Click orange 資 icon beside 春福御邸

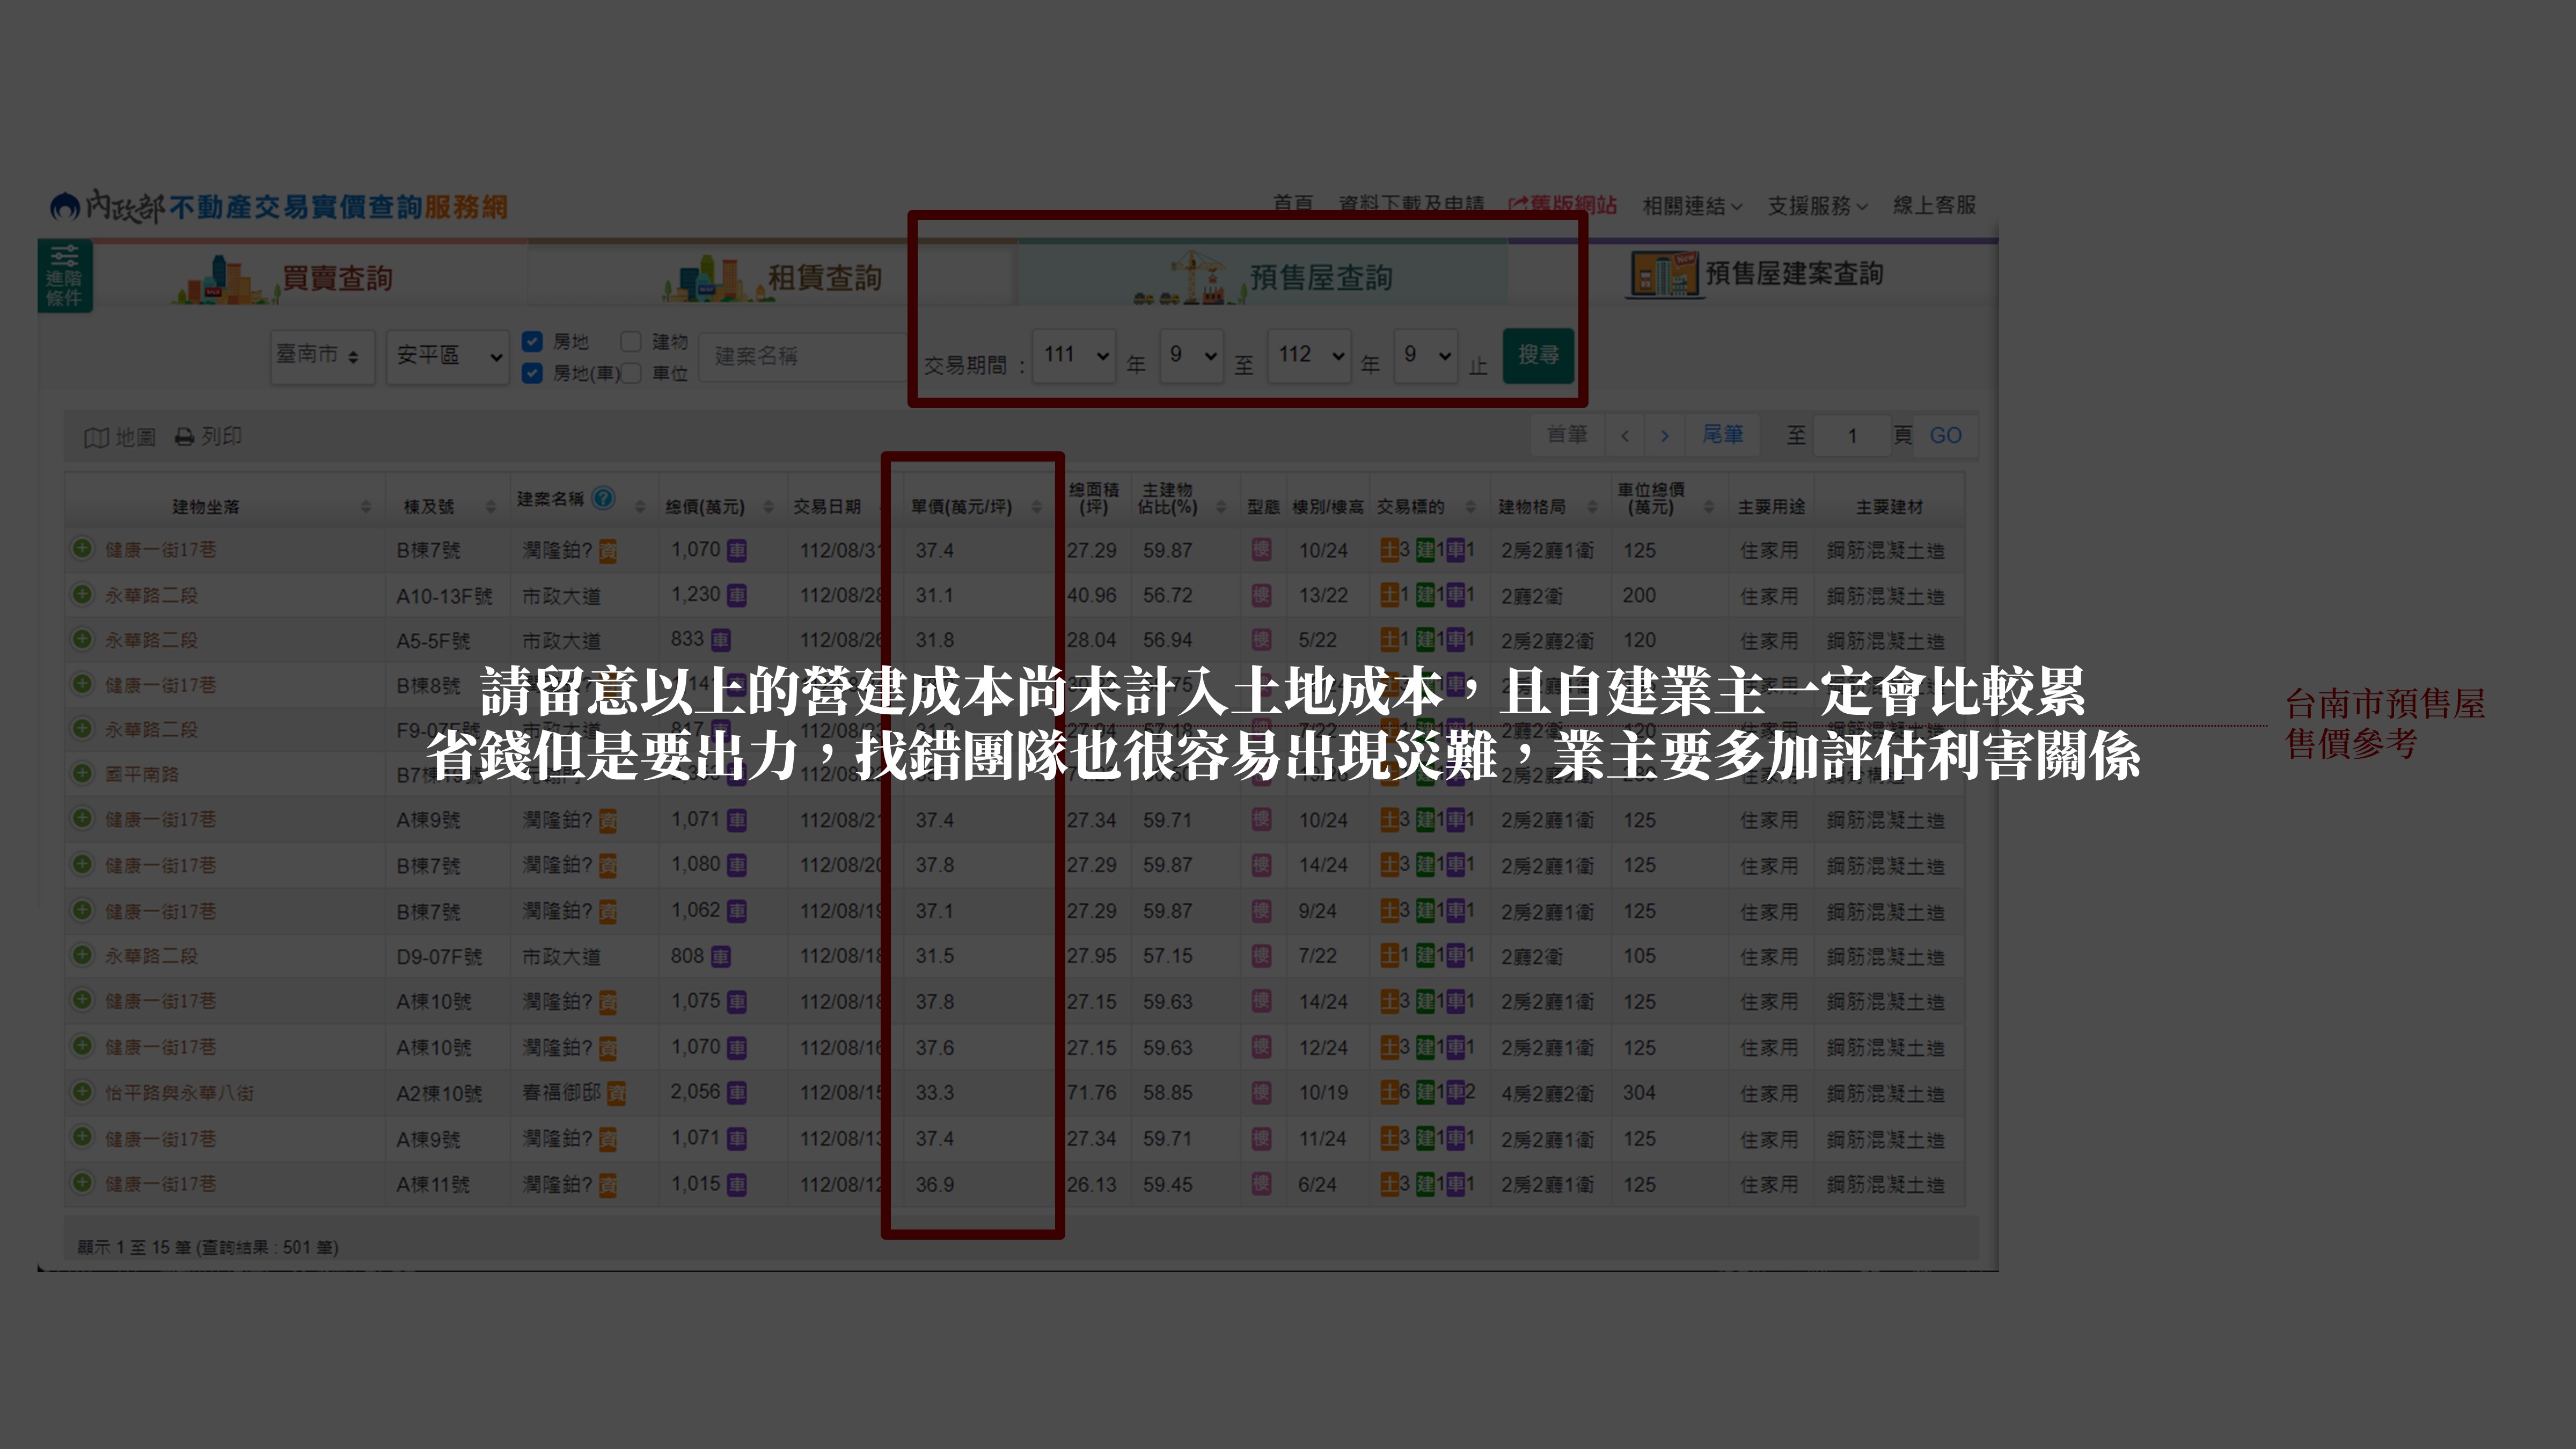[x=617, y=1093]
